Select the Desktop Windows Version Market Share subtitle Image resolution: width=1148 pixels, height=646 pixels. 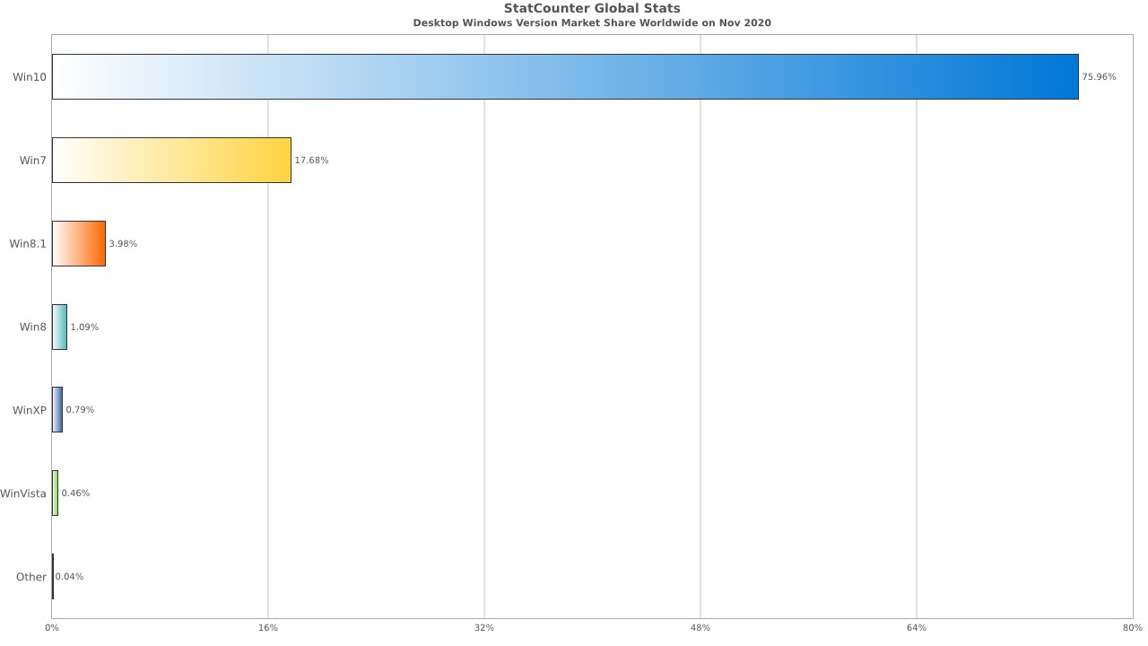(x=591, y=23)
